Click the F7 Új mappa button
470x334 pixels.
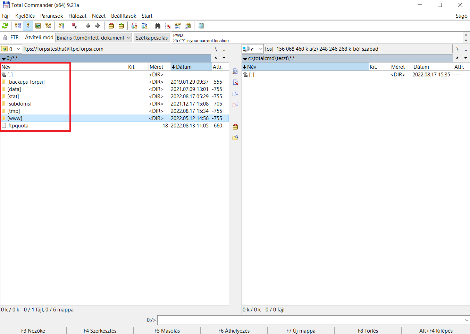tap(301, 331)
